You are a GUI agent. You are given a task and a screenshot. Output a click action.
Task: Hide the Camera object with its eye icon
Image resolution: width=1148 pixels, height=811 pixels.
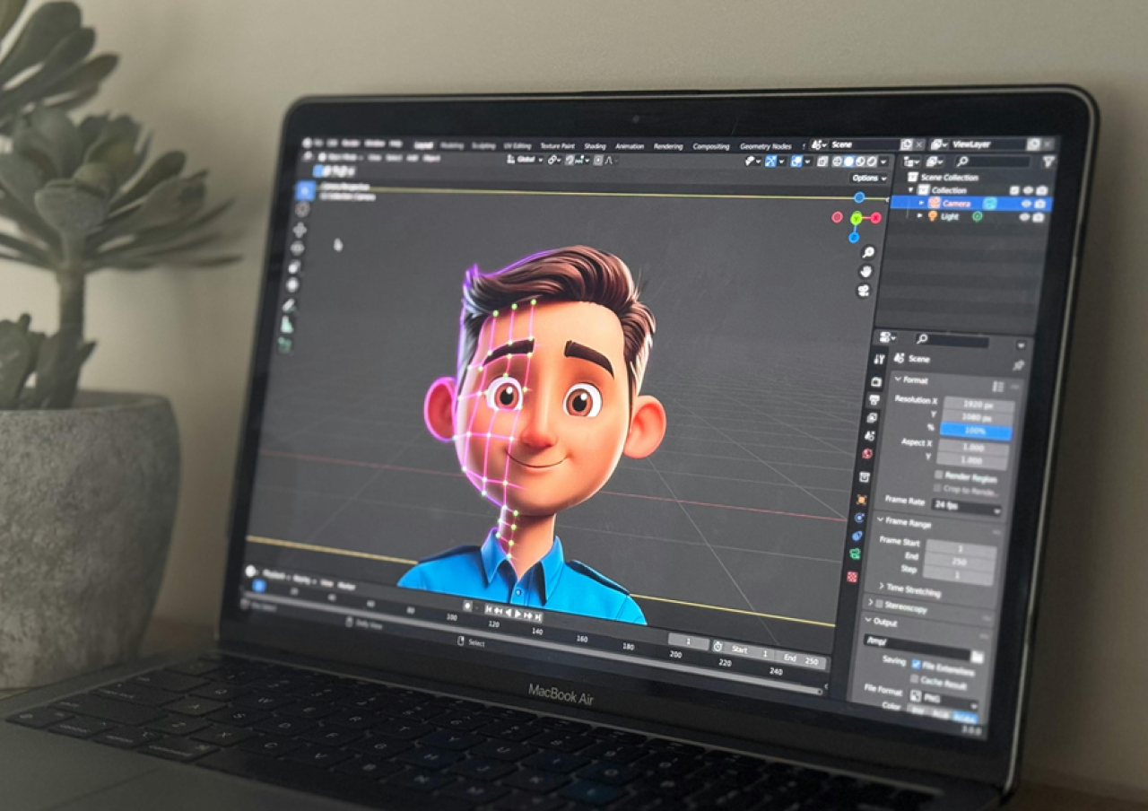click(1026, 204)
